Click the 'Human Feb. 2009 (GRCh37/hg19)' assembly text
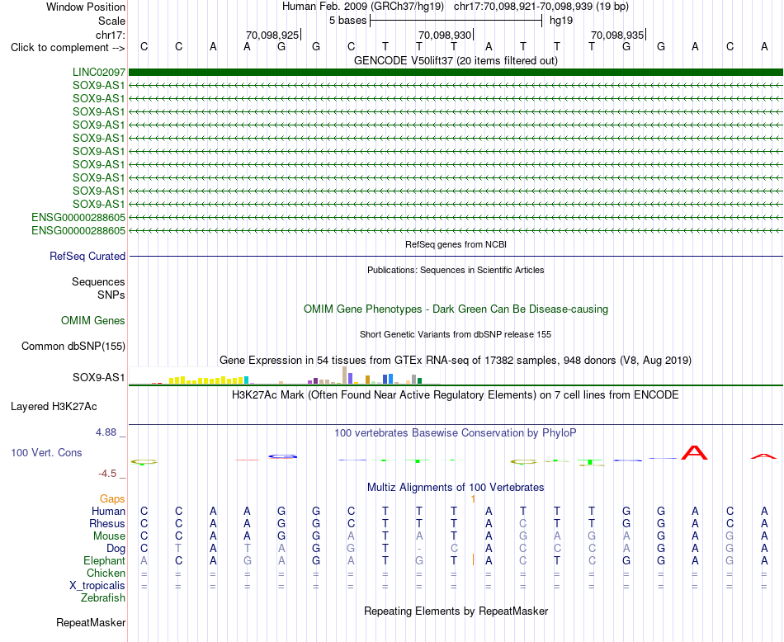The height and width of the screenshot is (642, 784). tap(363, 7)
